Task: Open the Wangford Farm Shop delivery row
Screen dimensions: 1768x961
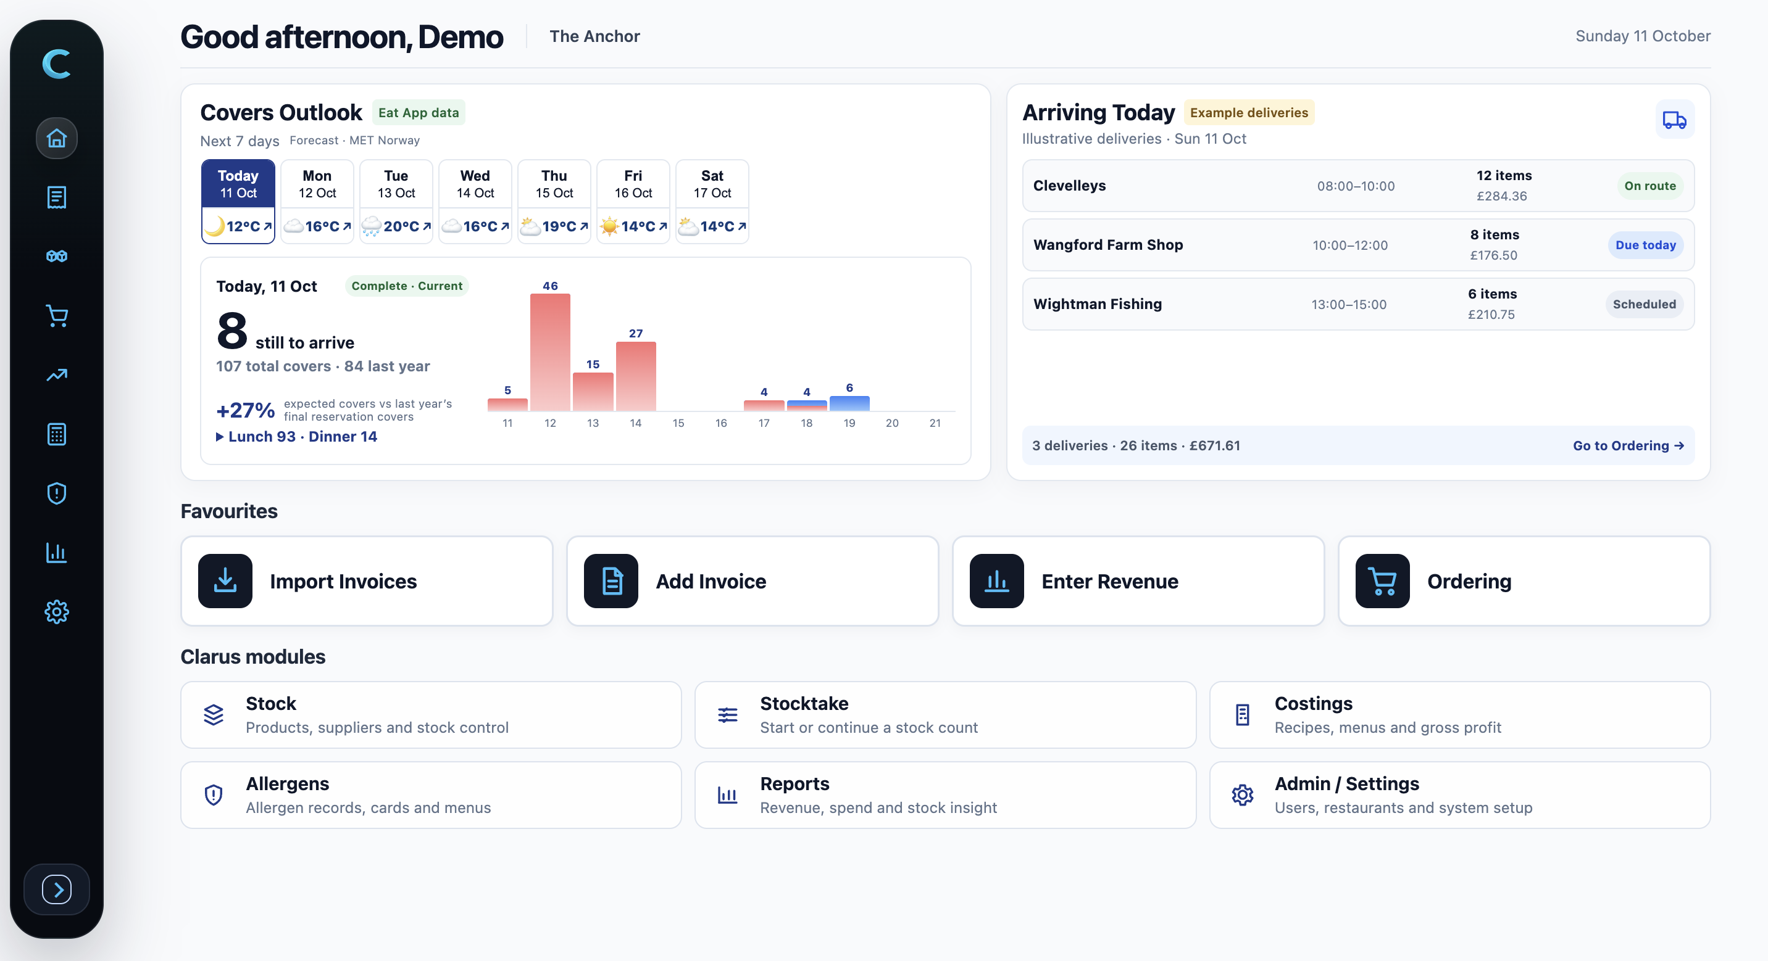Action: coord(1357,245)
